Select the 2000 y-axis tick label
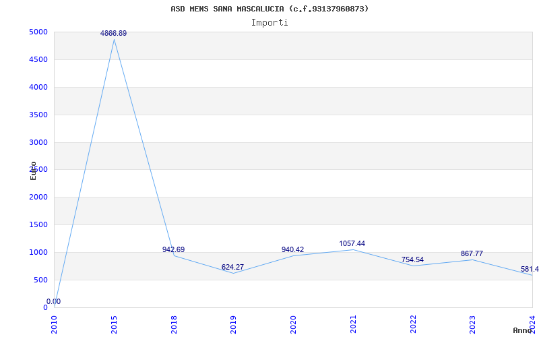 click(38, 197)
